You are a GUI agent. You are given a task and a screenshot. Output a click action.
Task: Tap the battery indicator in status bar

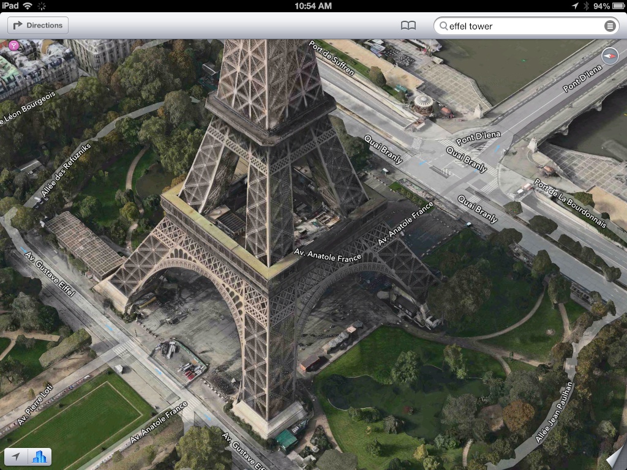(x=615, y=6)
